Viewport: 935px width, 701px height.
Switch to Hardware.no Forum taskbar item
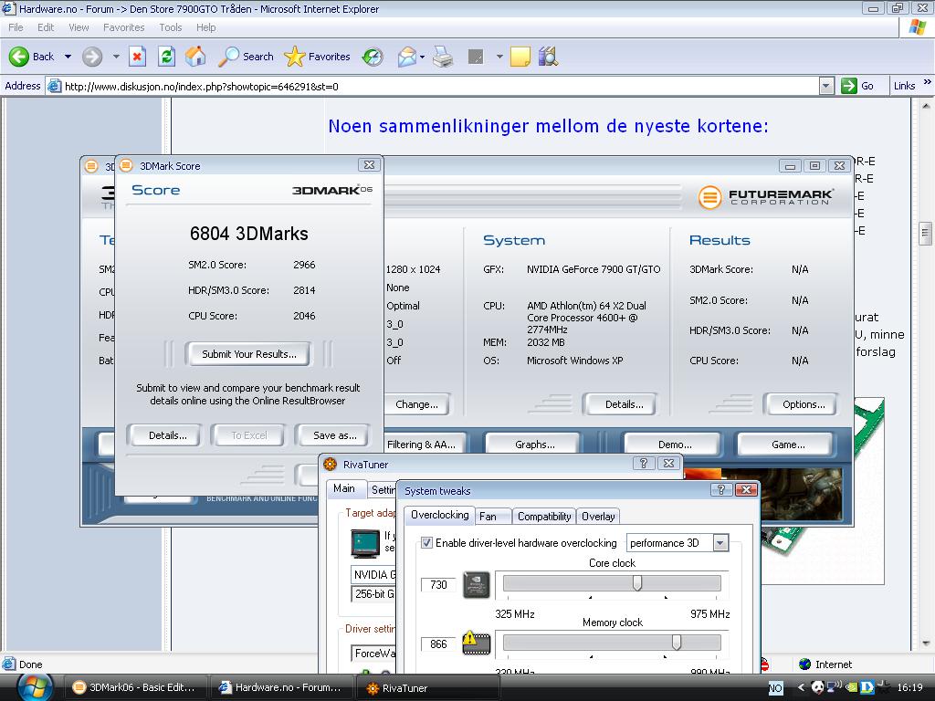pos(281,687)
